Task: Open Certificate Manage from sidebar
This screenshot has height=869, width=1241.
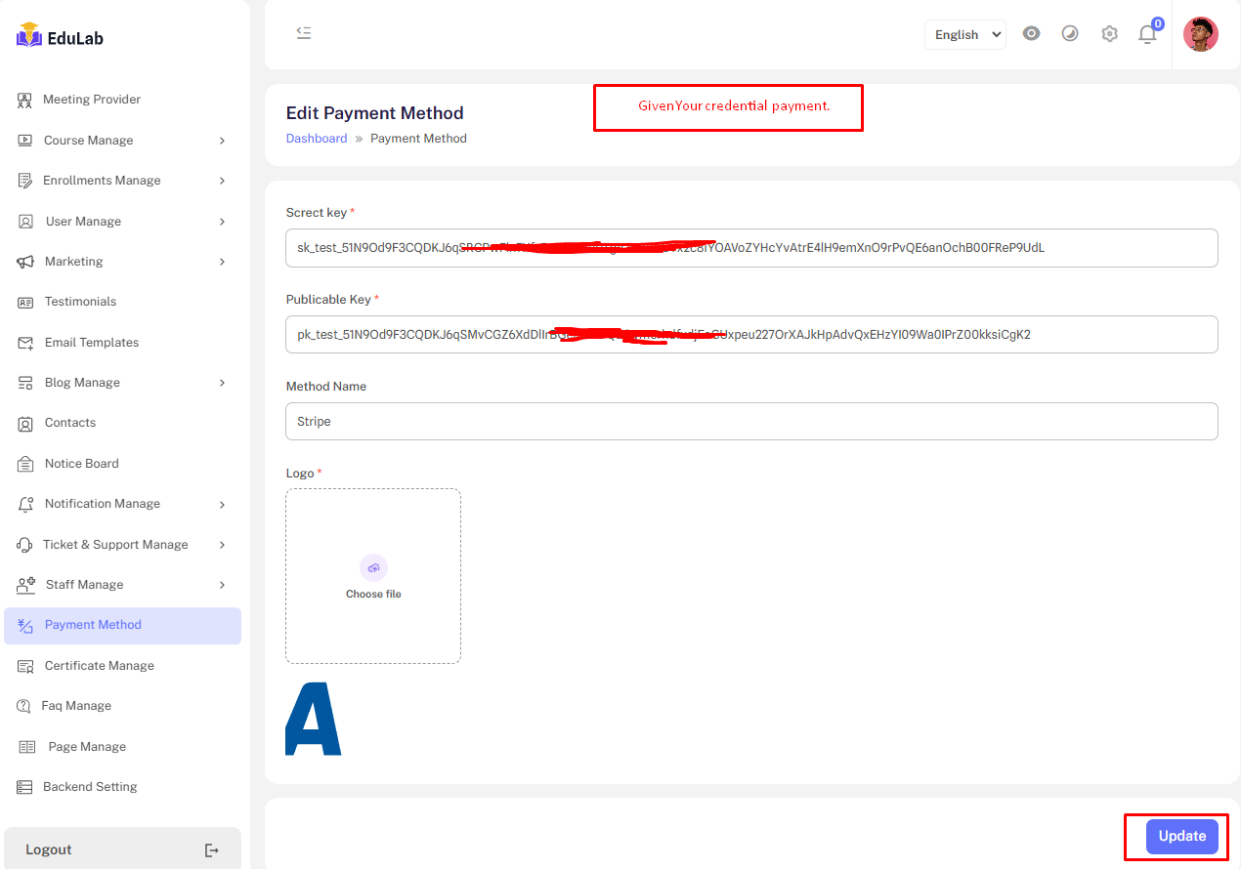Action: [99, 666]
